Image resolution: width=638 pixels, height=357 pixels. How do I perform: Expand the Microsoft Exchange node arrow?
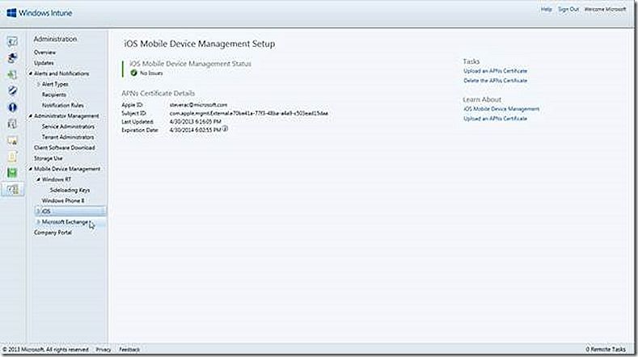click(38, 222)
